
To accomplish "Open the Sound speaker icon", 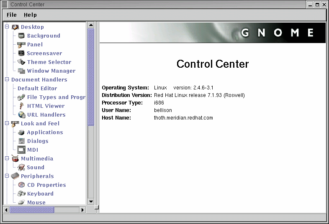I will tap(21, 168).
